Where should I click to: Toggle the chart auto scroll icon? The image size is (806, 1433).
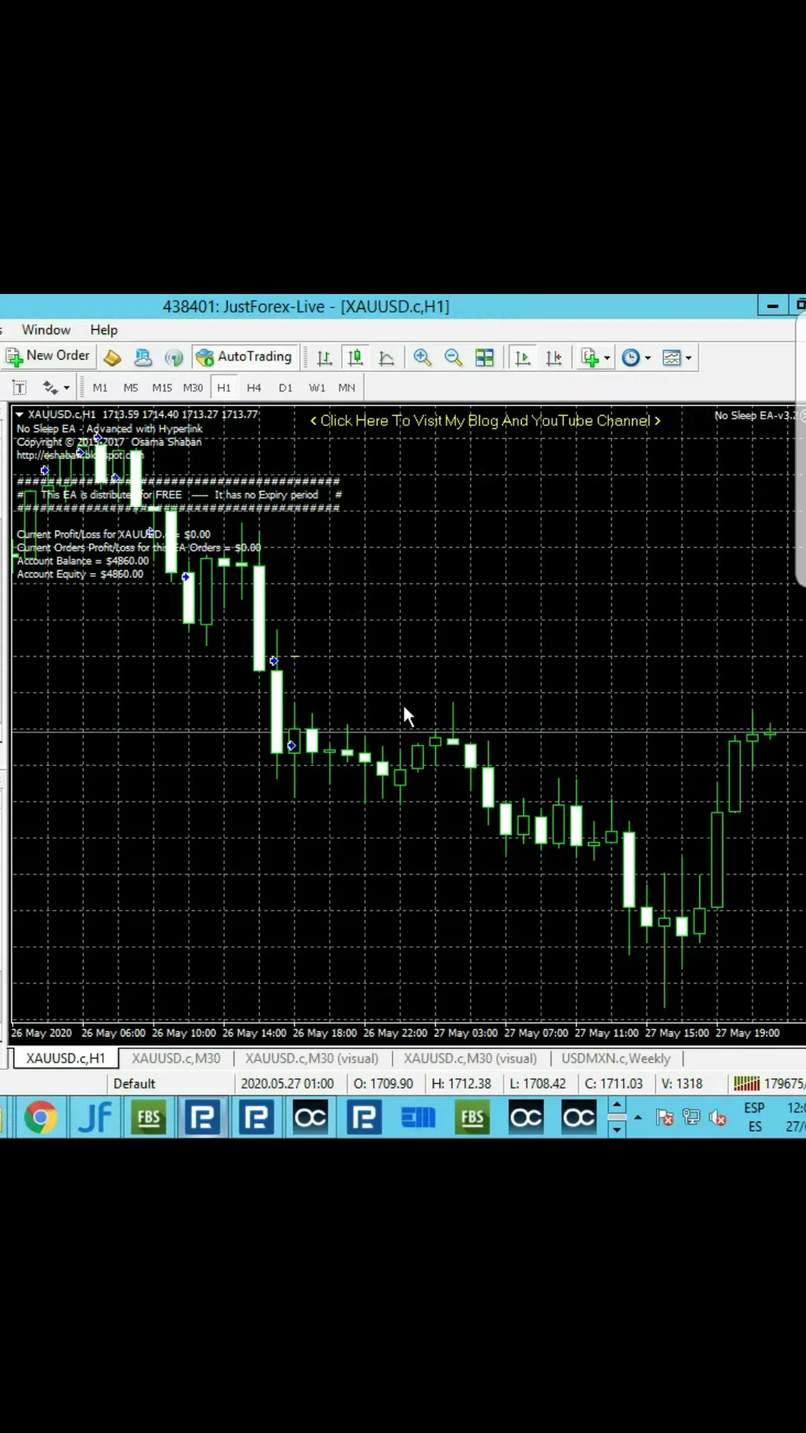[523, 358]
